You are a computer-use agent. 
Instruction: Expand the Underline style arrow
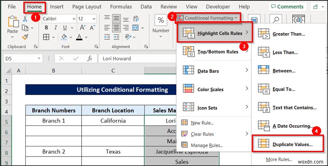click(72, 28)
